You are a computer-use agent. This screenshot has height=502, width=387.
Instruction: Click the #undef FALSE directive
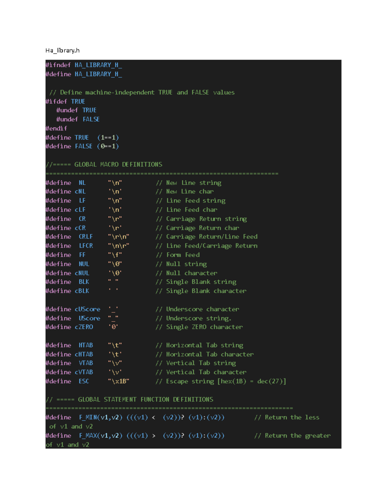point(78,119)
